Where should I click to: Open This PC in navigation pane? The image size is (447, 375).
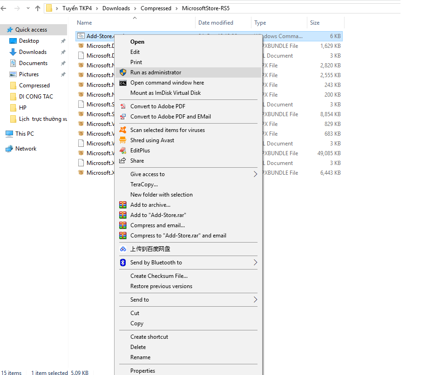pyautogui.click(x=24, y=134)
